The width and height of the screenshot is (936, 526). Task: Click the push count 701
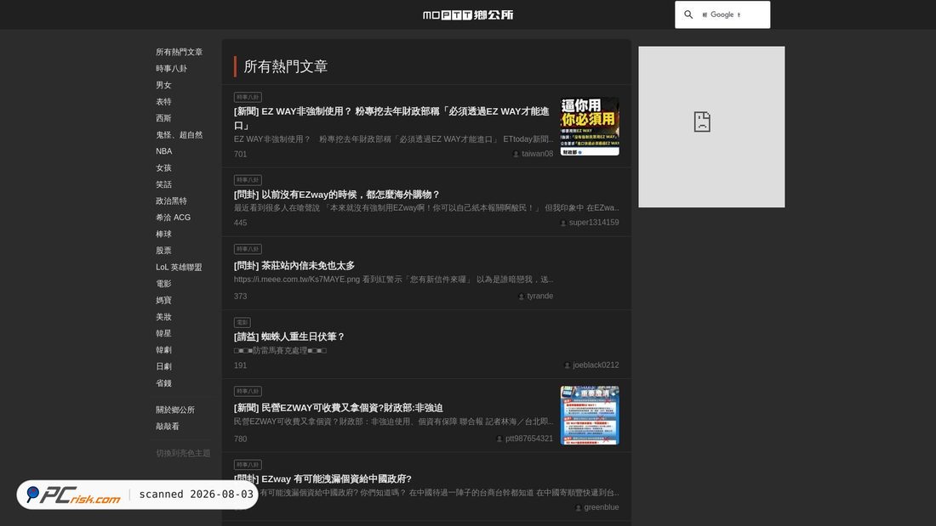241,154
